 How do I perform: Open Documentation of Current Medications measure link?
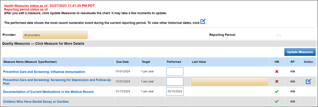48,92
